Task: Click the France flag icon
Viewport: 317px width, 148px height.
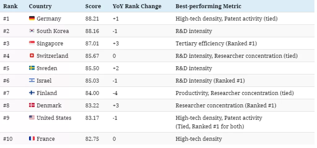Action: (x=32, y=139)
